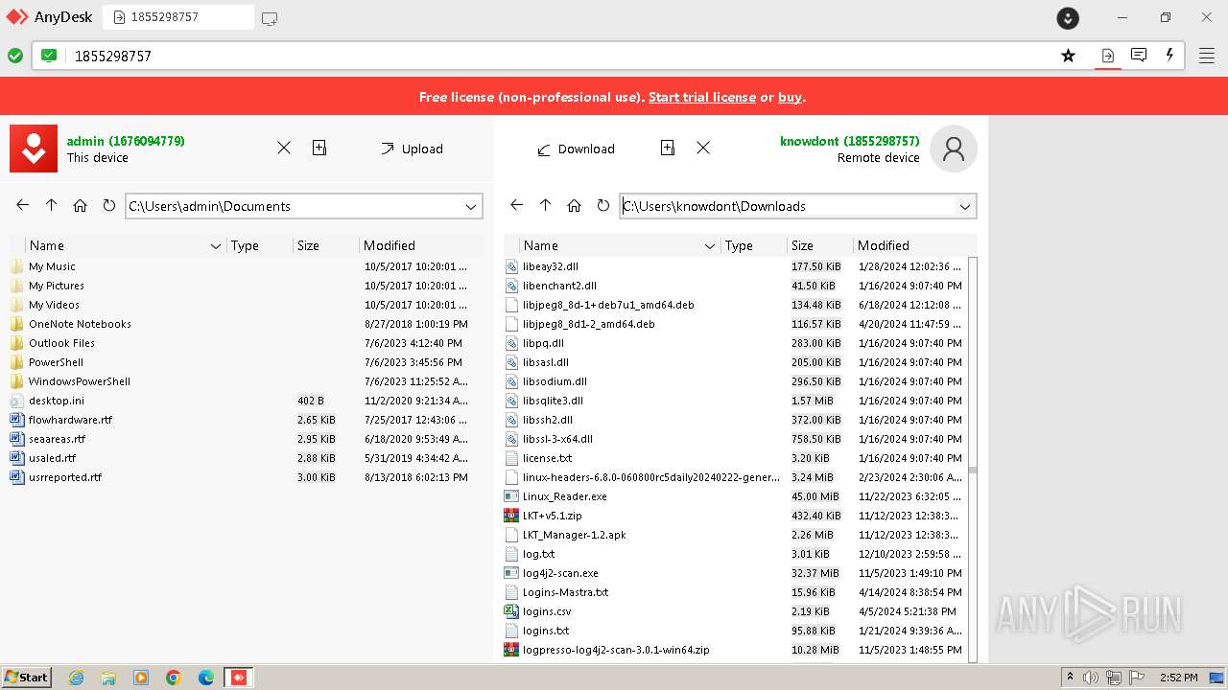Go to home folder in remote panel

575,205
